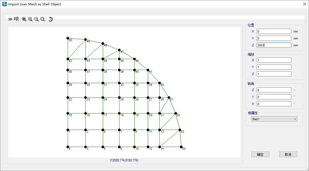Click mesh node 50 in the preview
Image resolution: width=309 pixels, height=171 pixels.
pyautogui.click(x=68, y=38)
